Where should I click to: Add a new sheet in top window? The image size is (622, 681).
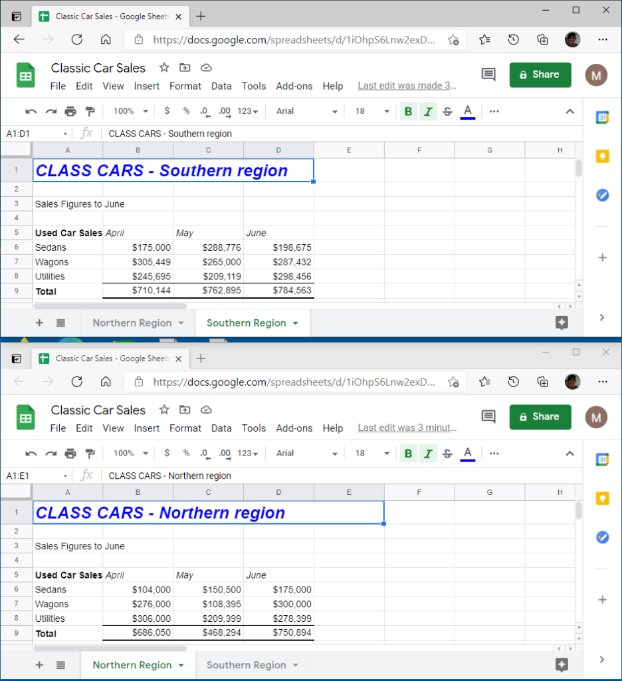click(39, 323)
